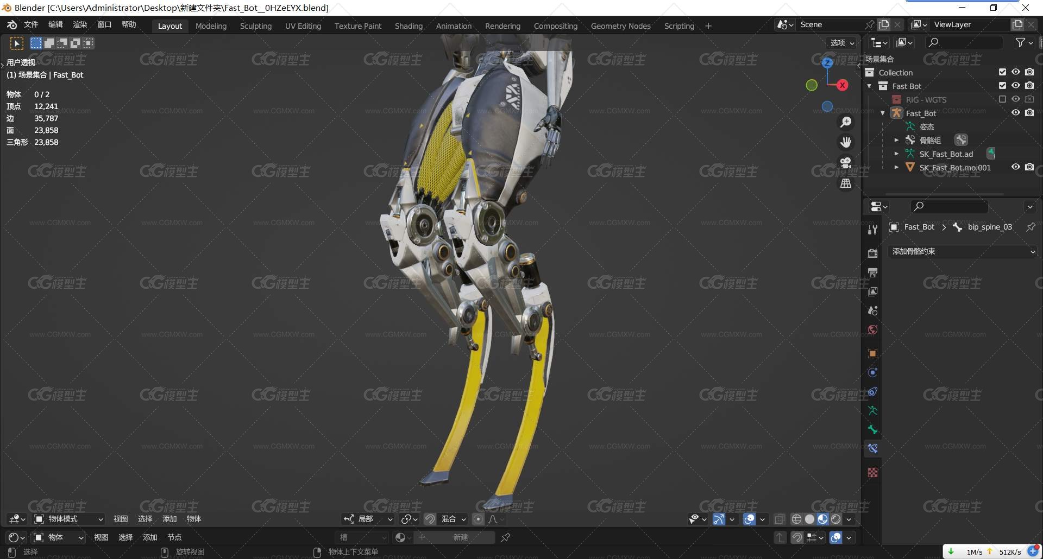Open the Object properties tab
The height and width of the screenshot is (559, 1043).
tap(872, 353)
